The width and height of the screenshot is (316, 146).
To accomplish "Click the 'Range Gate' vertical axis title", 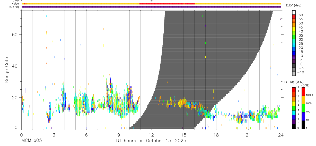I will coord(7,70).
